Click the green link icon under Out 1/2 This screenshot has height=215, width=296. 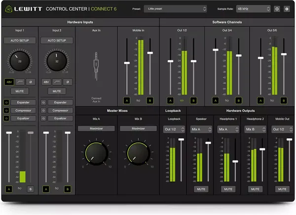(x=182, y=100)
